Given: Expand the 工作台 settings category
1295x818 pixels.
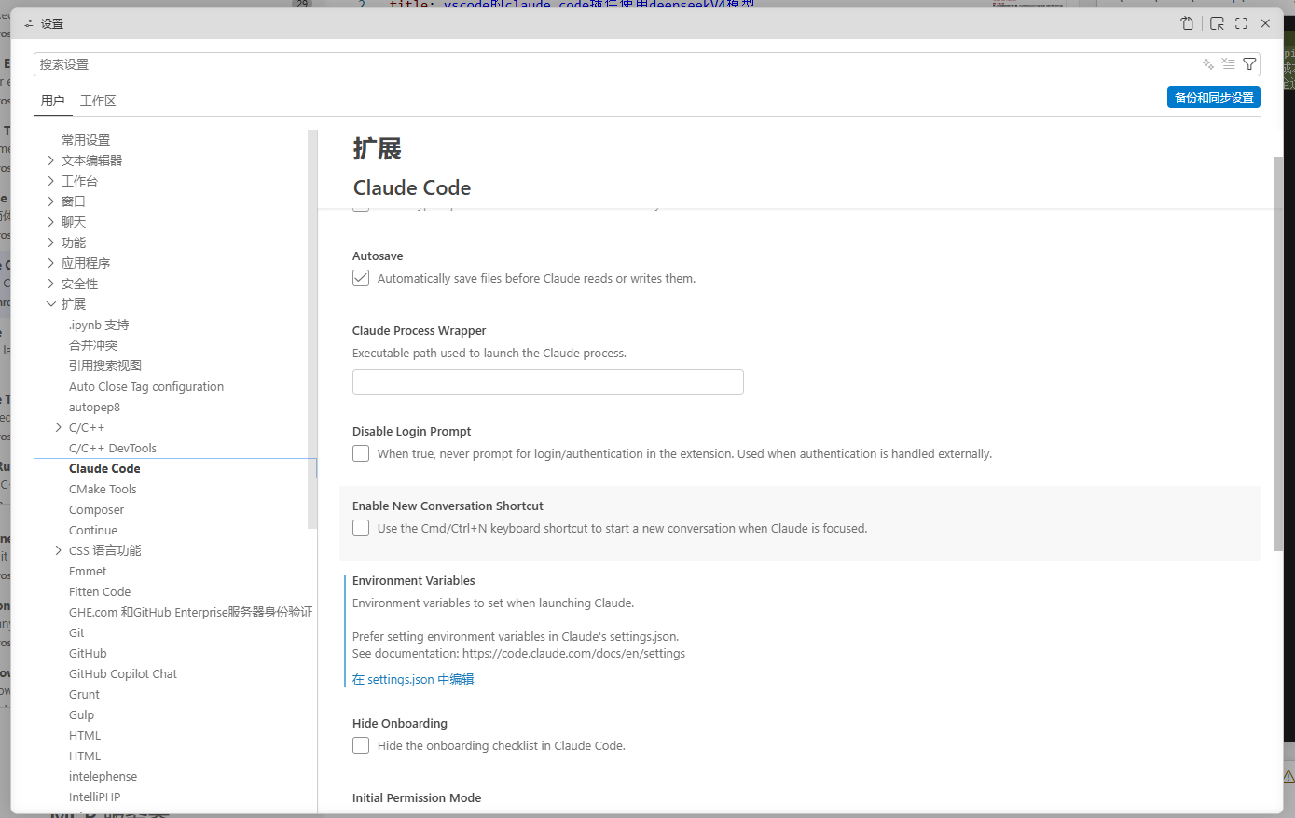Looking at the screenshot, I should tap(51, 181).
